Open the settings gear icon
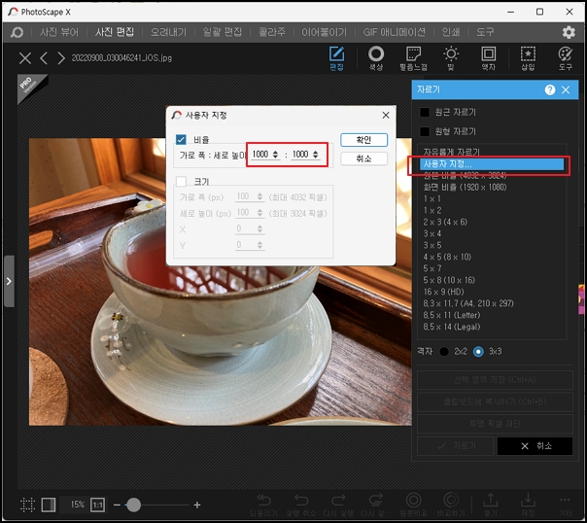The width and height of the screenshot is (587, 523). 569,33
